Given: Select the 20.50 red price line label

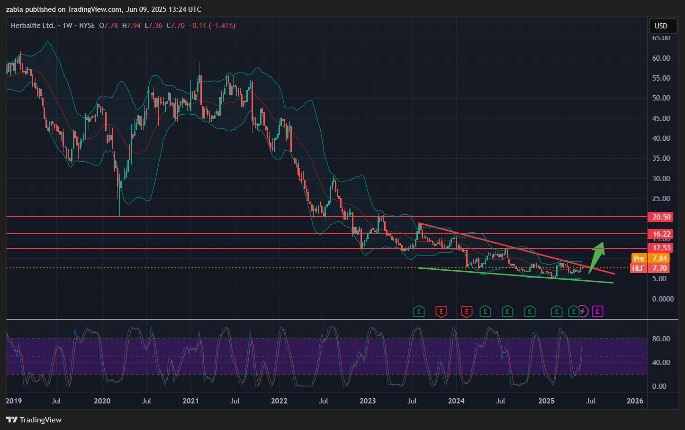Looking at the screenshot, I should pyautogui.click(x=661, y=217).
